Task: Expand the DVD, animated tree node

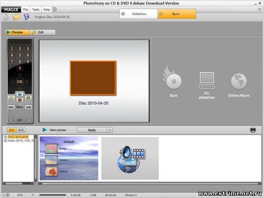Action: pyautogui.click(x=5, y=137)
